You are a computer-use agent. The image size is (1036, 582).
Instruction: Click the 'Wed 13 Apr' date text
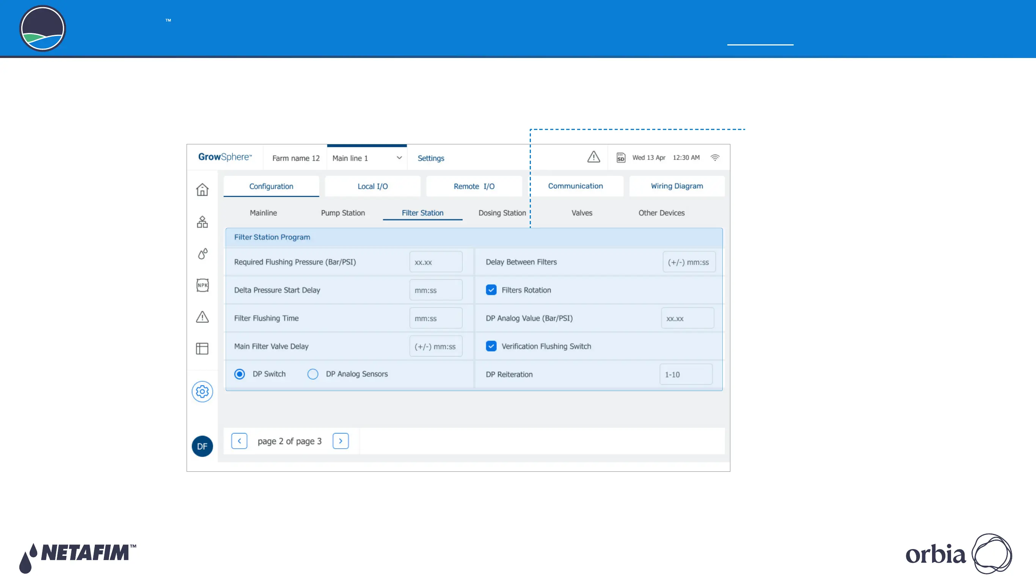(x=649, y=158)
